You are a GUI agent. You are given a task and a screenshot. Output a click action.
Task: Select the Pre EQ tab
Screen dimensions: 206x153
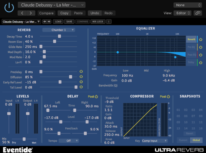(191, 47)
